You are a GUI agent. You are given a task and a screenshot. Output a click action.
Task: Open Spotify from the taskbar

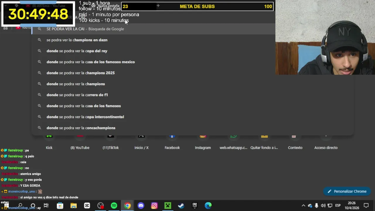tap(114, 205)
